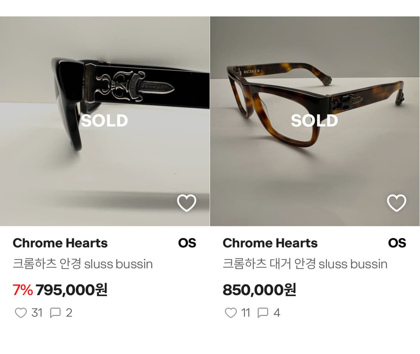Click the OS size label on right listing
The height and width of the screenshot is (354, 420).
point(397,243)
